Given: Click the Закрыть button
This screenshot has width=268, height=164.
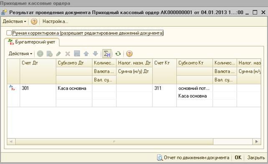Looking at the screenshot, I should [256, 157].
